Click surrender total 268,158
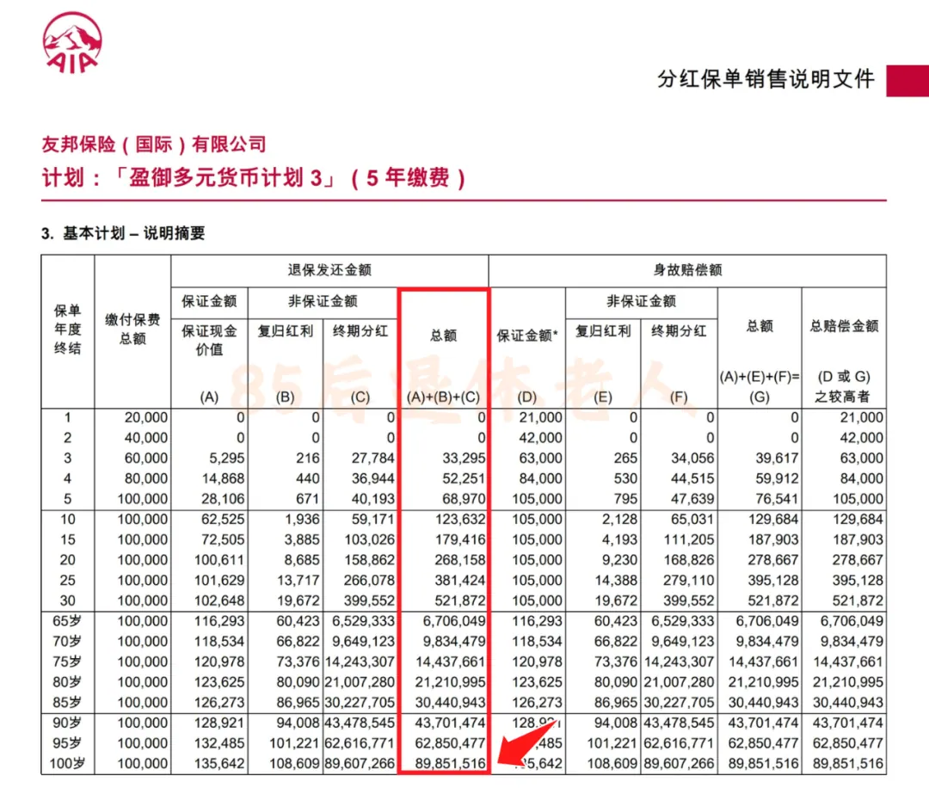Viewport: 929px width, 788px height. (x=460, y=560)
